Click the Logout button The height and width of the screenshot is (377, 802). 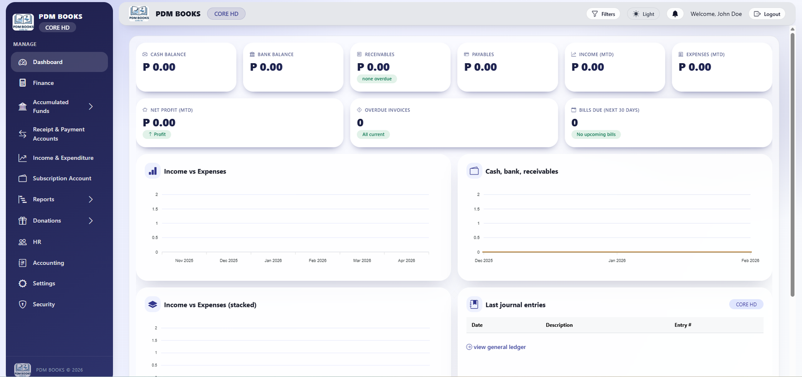point(767,14)
